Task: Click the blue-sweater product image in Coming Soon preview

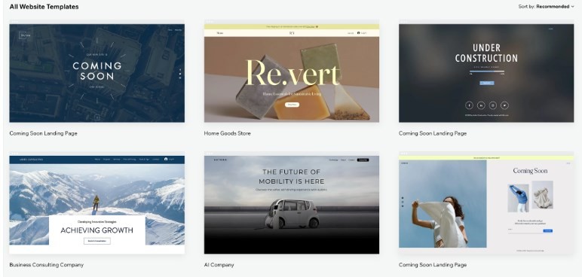Action: point(518,199)
